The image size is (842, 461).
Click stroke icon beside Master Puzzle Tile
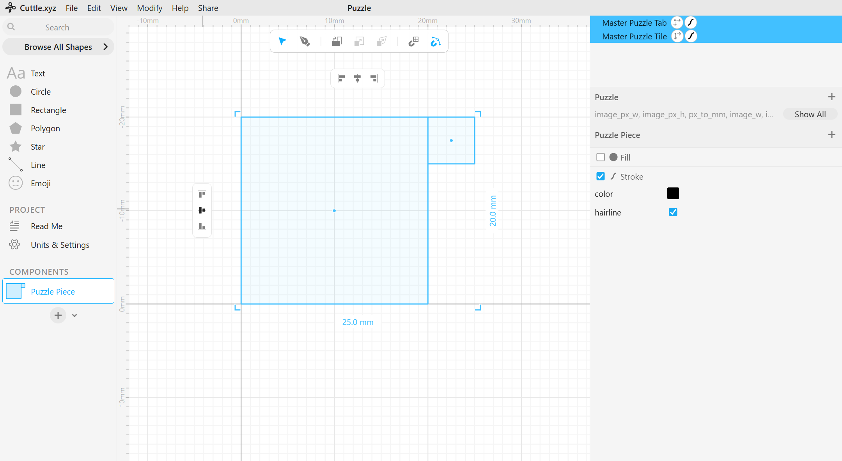[691, 36]
